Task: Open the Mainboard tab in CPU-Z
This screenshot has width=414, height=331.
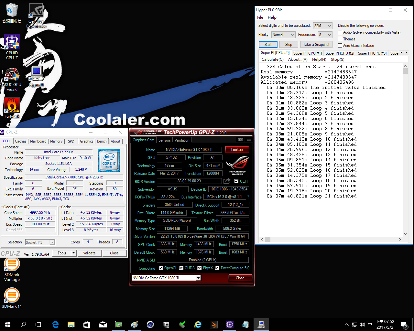Action: pyautogui.click(x=38, y=141)
